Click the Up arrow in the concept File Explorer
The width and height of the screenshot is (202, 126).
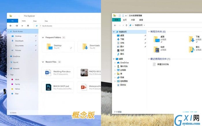[28, 26]
